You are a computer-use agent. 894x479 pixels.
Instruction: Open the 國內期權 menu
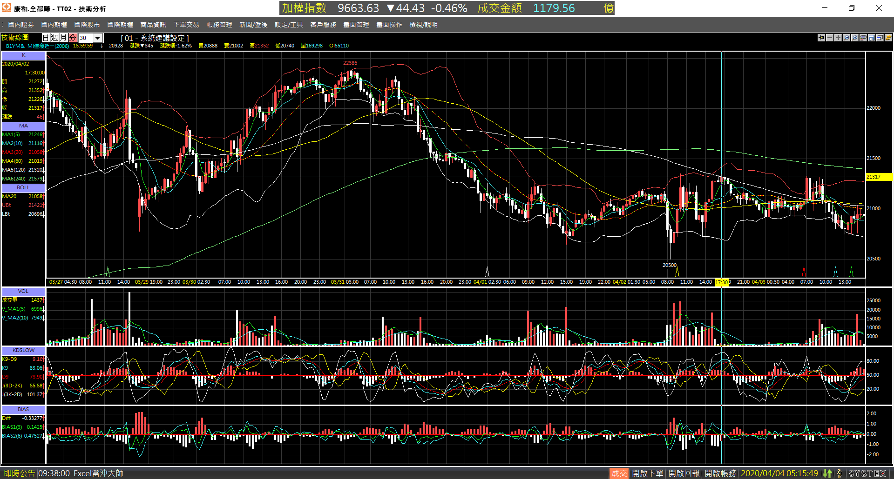54,25
